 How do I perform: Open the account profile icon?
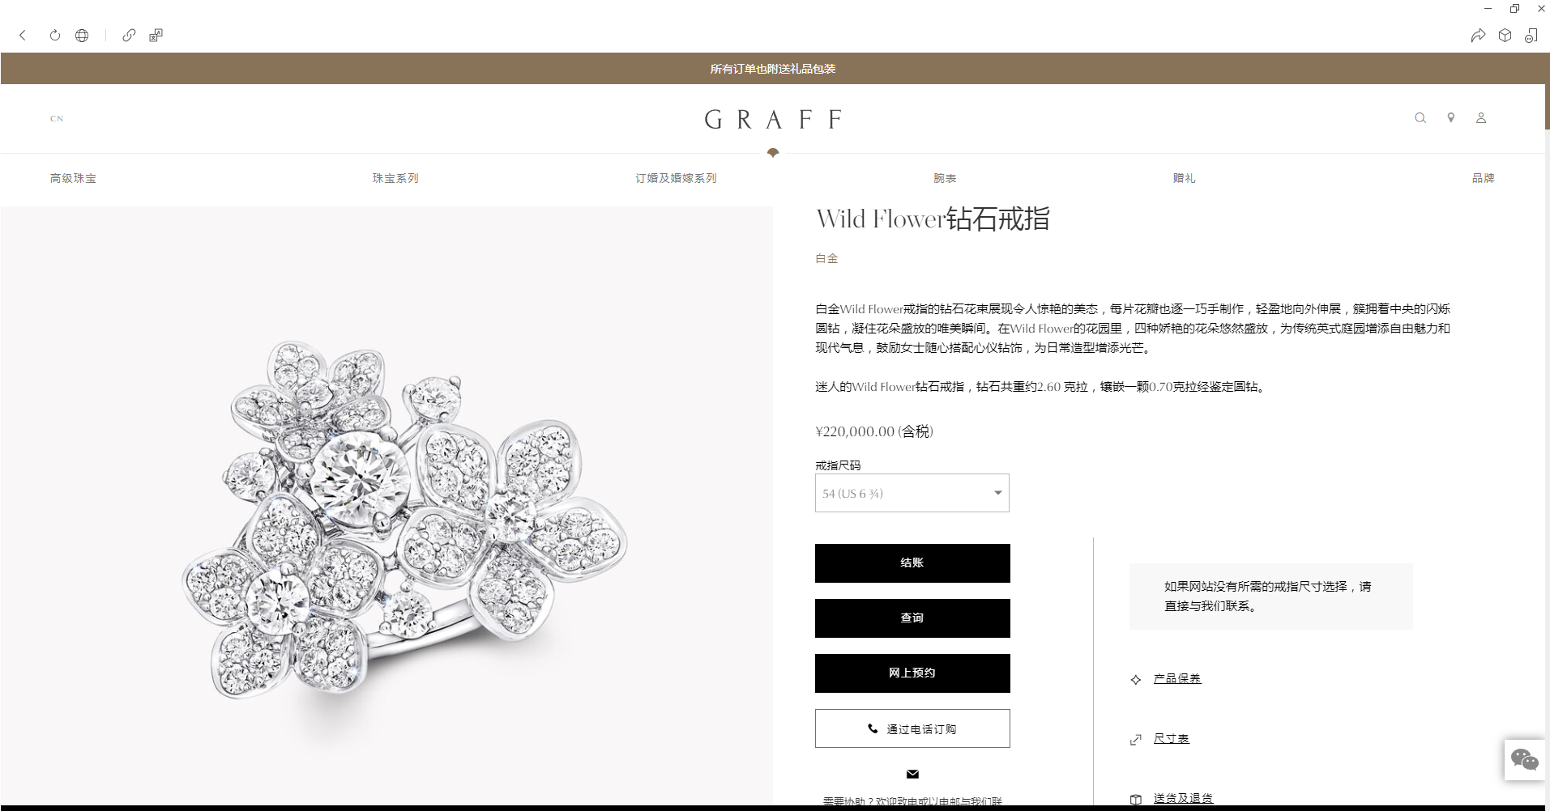tap(1481, 118)
